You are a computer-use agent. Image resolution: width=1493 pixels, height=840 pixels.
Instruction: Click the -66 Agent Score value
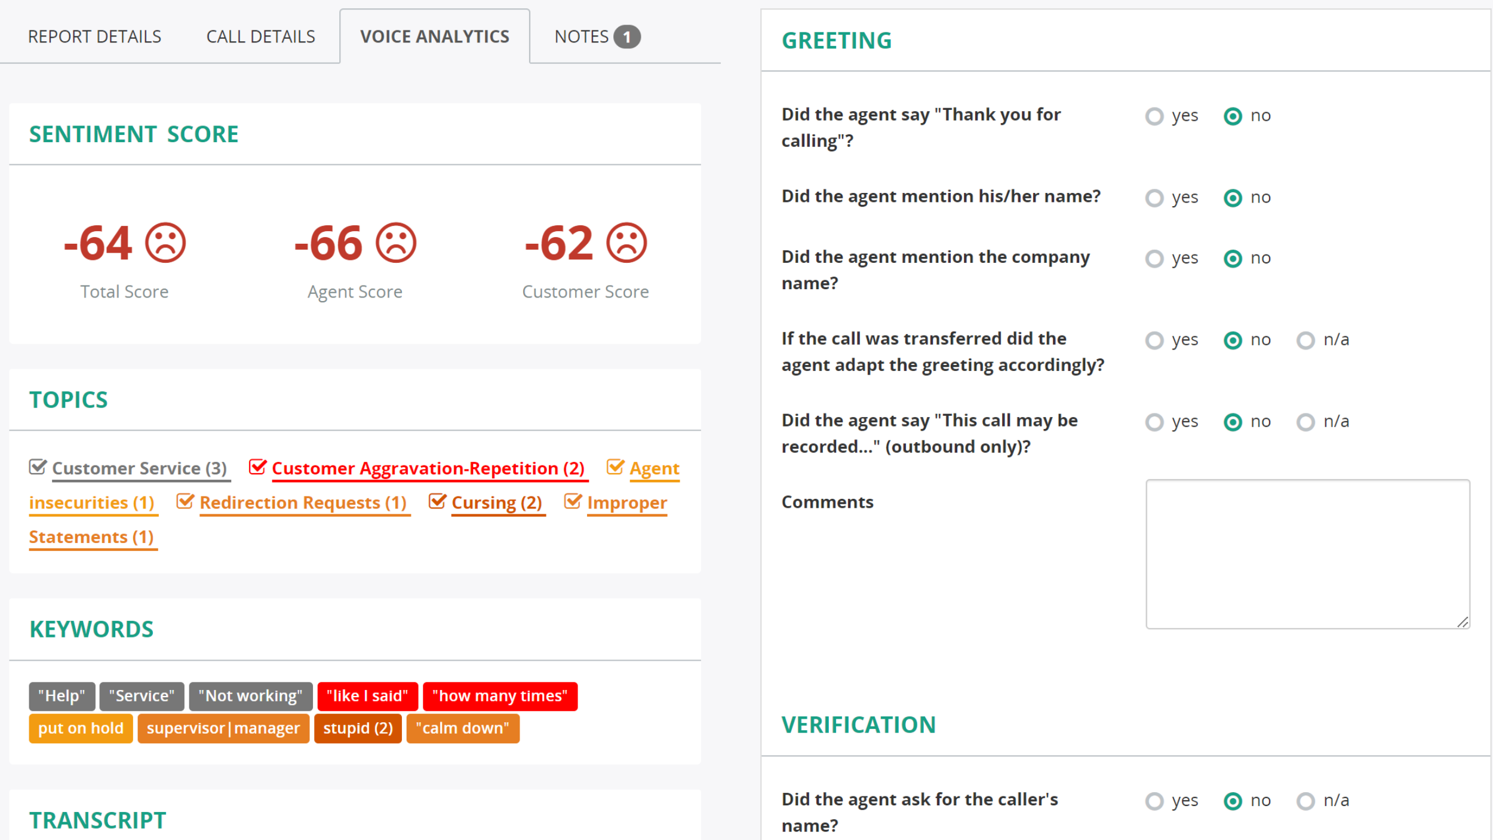click(x=328, y=243)
